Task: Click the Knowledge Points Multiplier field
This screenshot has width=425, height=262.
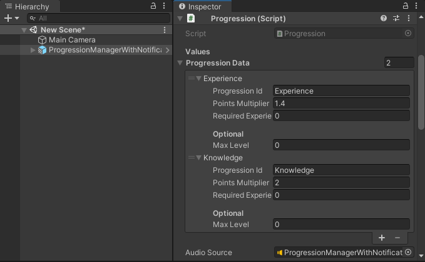Action: [341, 183]
